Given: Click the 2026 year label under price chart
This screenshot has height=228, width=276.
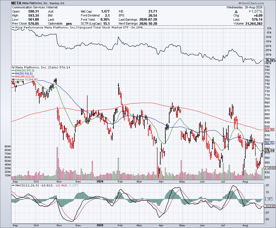Looking at the screenshot, I should click(100, 181).
